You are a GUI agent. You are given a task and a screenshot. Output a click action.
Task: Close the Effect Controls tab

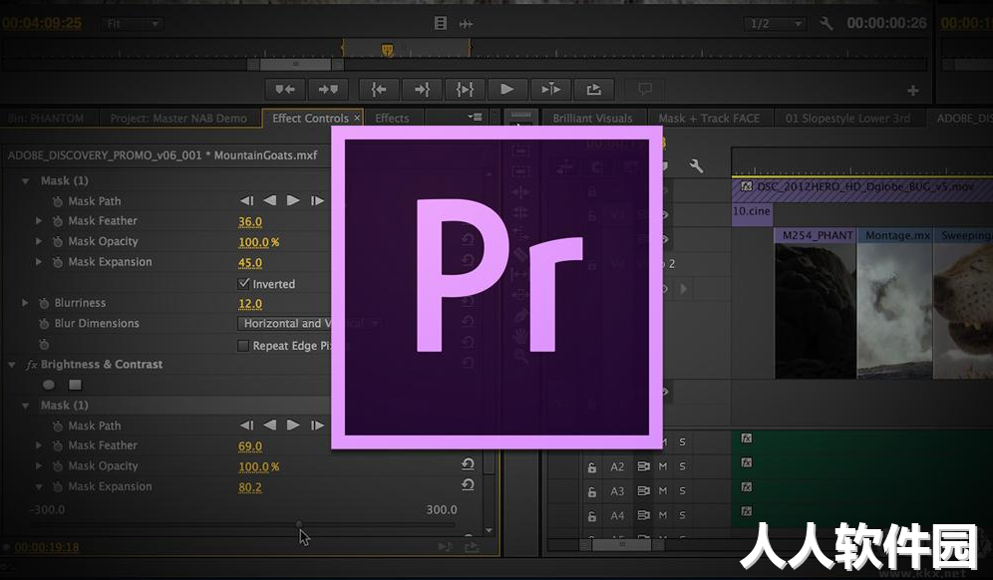pyautogui.click(x=357, y=118)
